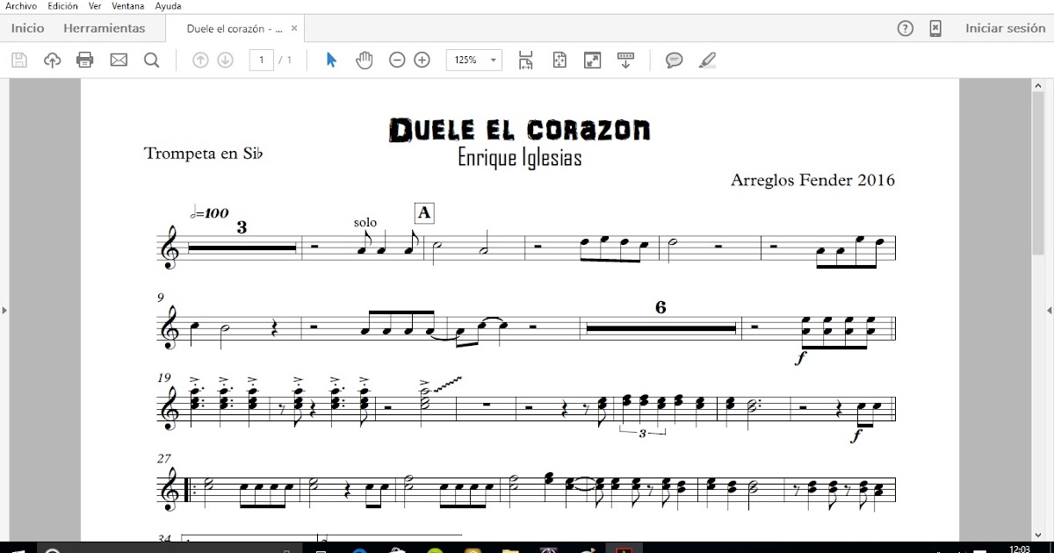Select the Hand tool in the toolbar
Viewport: 1054px width, 553px height.
pyautogui.click(x=364, y=60)
